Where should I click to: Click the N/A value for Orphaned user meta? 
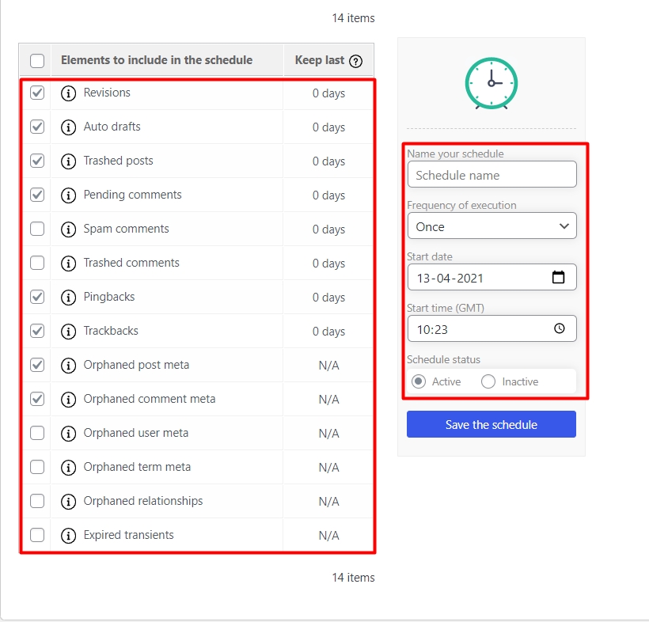coord(328,434)
